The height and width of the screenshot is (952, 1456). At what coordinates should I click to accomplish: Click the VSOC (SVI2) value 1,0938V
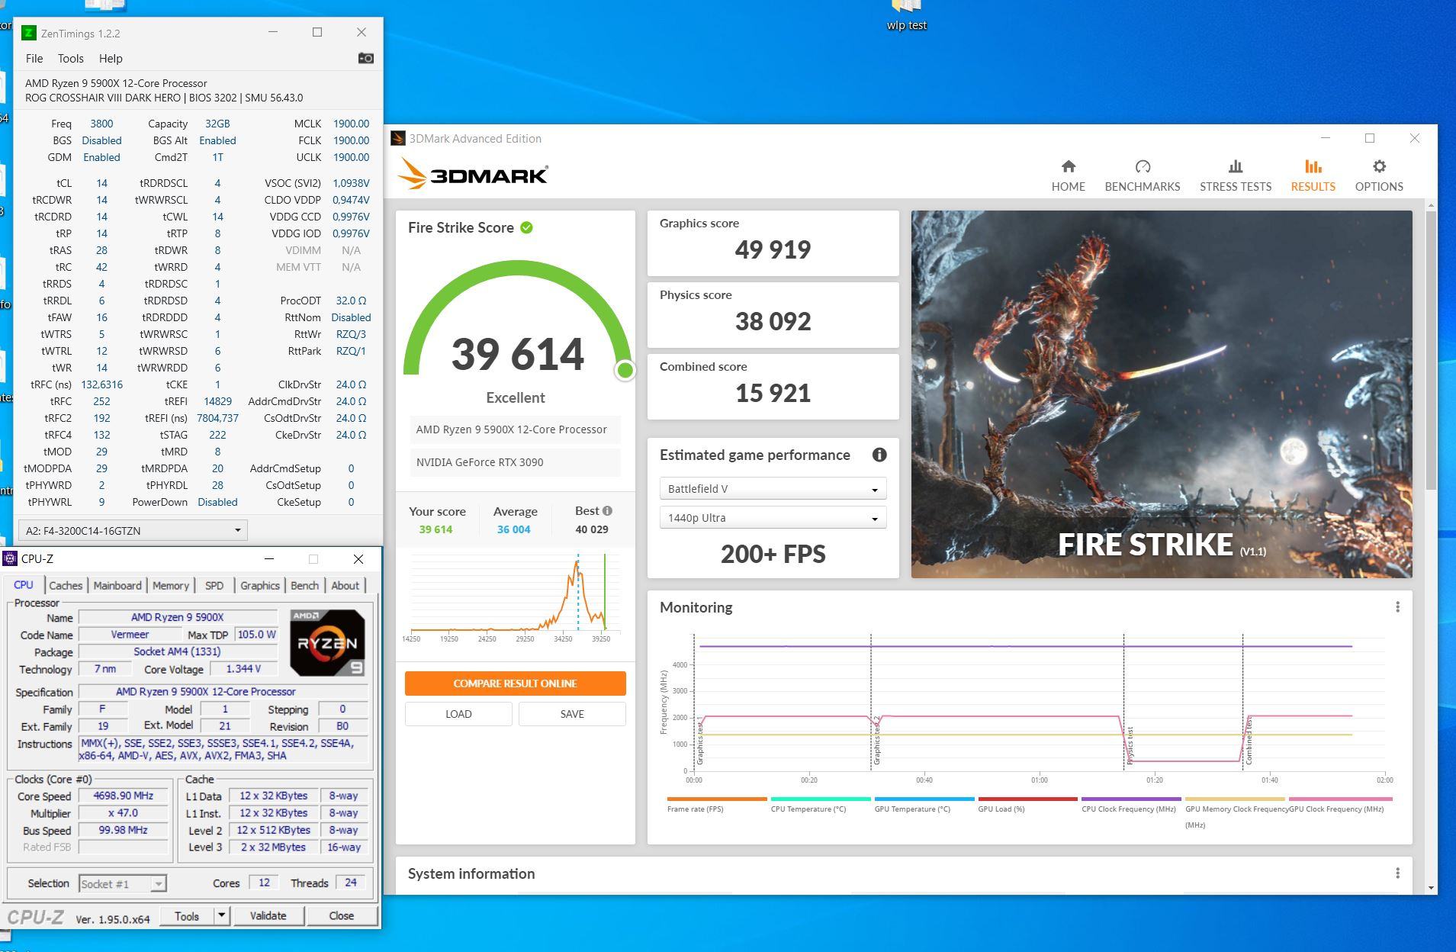coord(351,183)
